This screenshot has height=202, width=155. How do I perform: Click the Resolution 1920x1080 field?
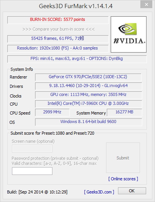[58, 48]
